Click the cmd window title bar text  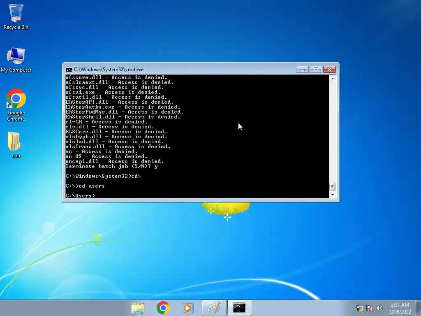[x=109, y=70]
